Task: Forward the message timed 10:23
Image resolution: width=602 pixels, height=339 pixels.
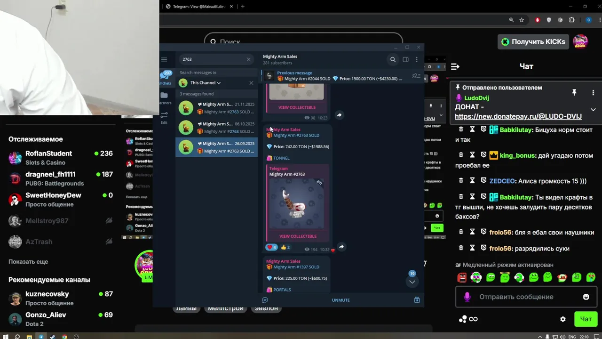Action: coord(339,115)
